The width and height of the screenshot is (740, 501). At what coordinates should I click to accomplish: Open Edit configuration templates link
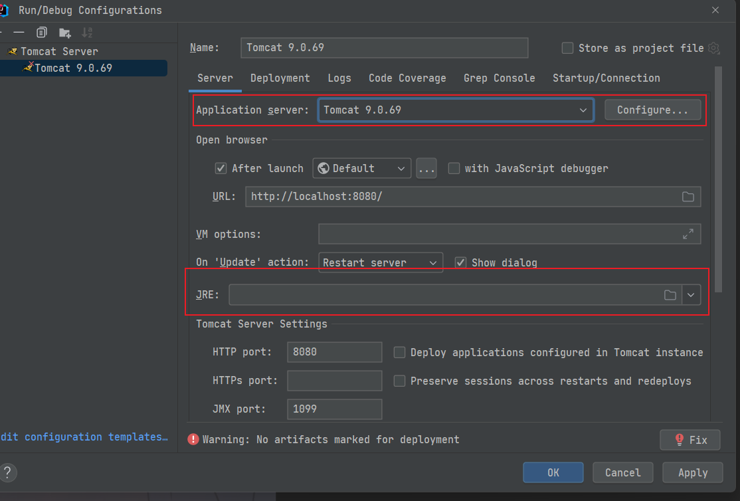coord(84,437)
